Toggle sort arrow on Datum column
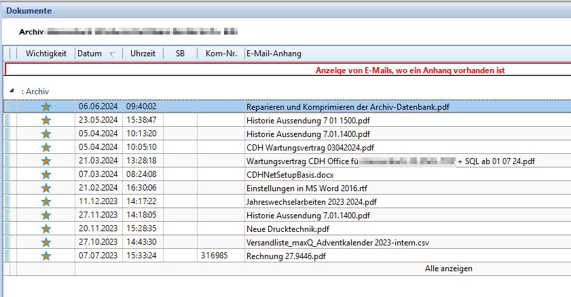Viewport: 571px width, 297px height. tap(113, 54)
